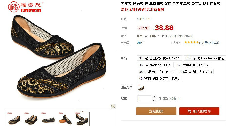Select the black shoe color swatch

[x=141, y=88]
